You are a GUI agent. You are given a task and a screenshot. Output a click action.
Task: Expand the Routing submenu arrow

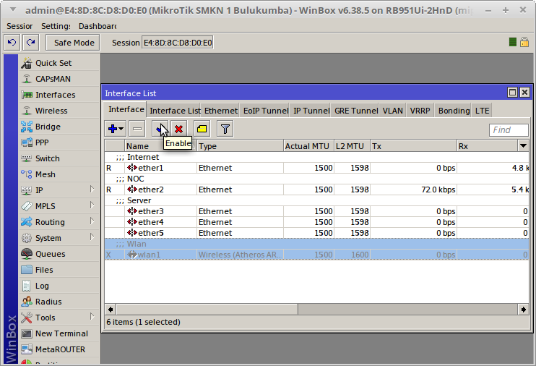(92, 221)
